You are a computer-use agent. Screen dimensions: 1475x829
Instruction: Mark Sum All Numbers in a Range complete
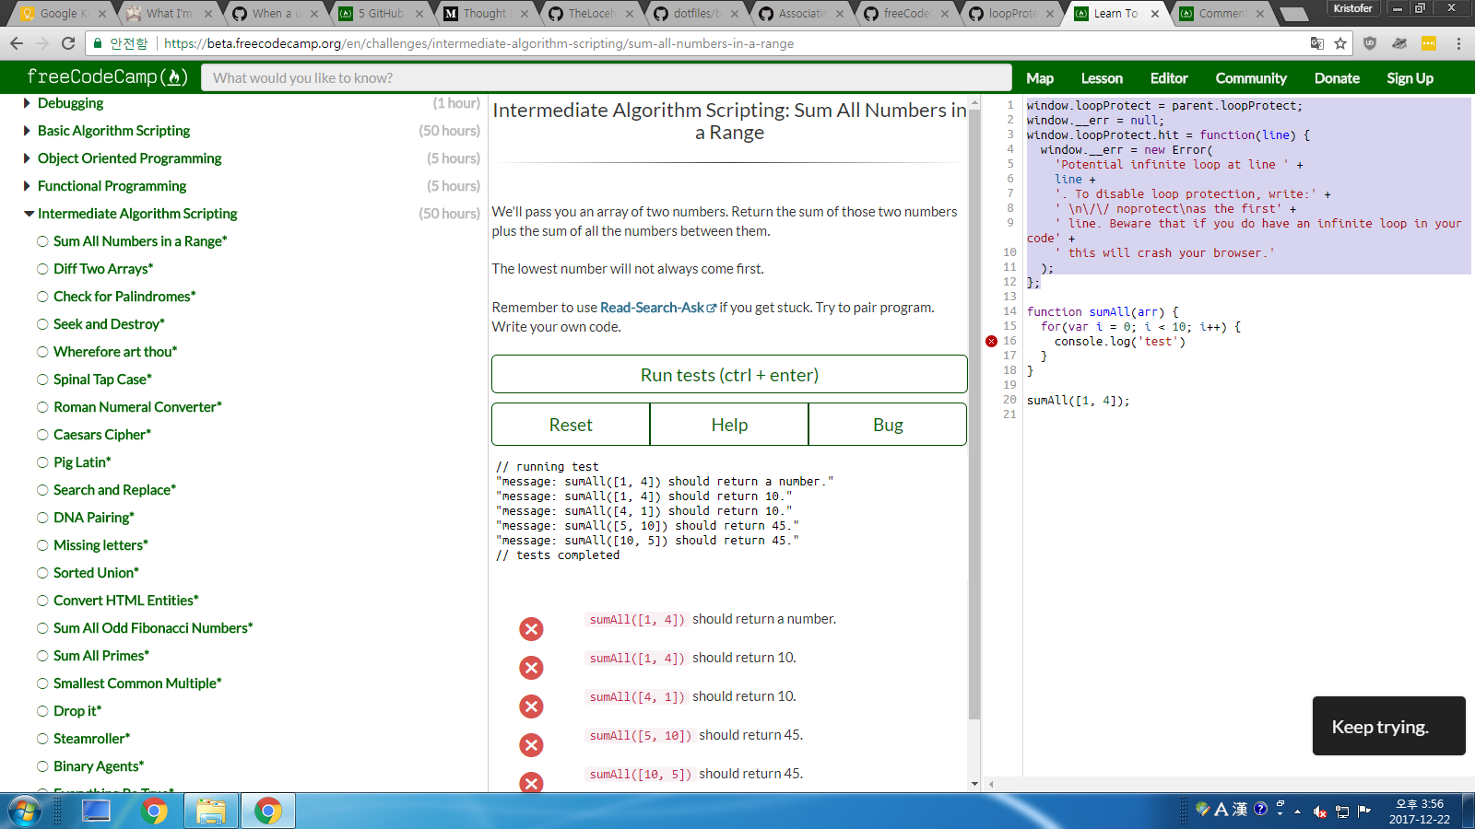pos(42,241)
